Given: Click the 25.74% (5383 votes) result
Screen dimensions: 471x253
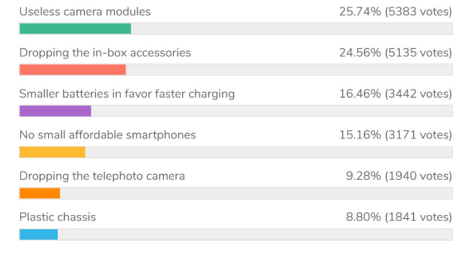Looking at the screenshot, I should tap(396, 12).
